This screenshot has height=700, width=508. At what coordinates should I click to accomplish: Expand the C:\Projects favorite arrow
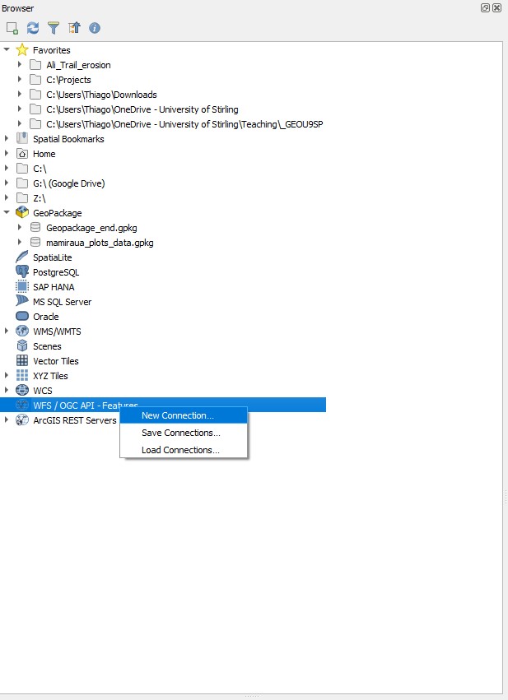pyautogui.click(x=20, y=79)
